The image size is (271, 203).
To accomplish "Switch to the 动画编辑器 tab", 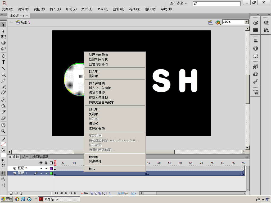I will tap(40, 157).
